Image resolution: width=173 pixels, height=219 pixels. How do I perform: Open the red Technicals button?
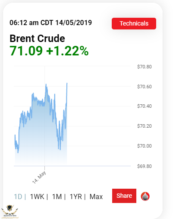[134, 23]
